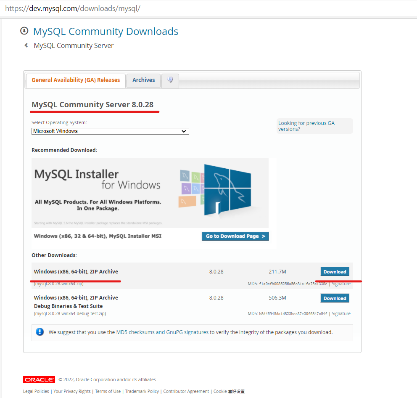Open the Cookie settings footer link
This screenshot has height=398, width=417.
tap(229, 391)
